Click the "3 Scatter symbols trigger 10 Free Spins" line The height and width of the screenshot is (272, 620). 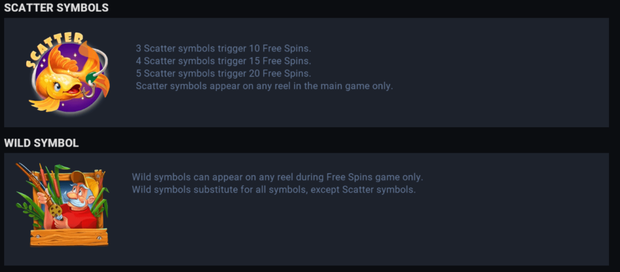pos(224,48)
